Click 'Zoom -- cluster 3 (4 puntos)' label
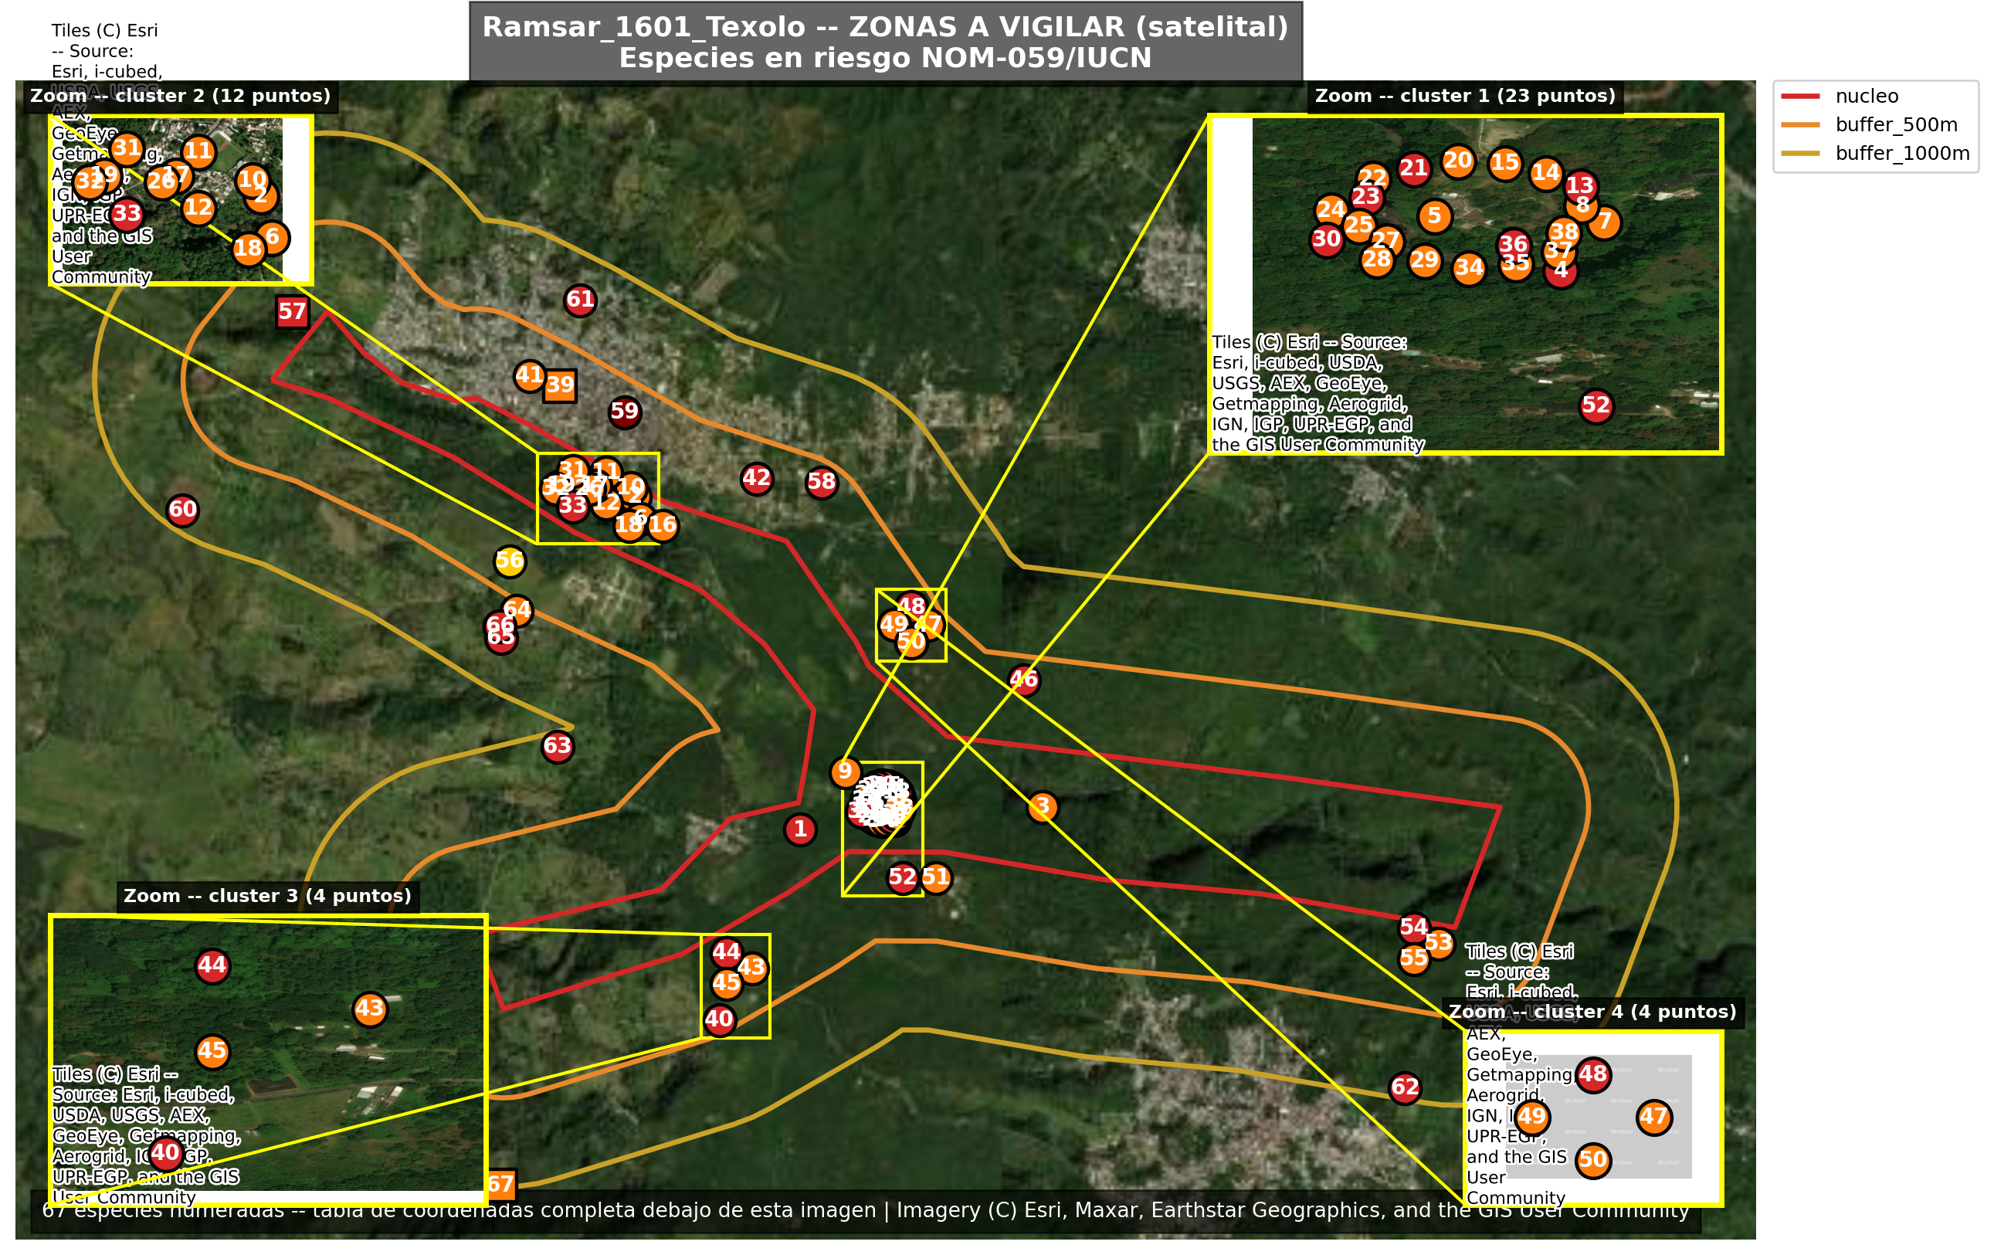1994x1255 pixels. (x=266, y=897)
